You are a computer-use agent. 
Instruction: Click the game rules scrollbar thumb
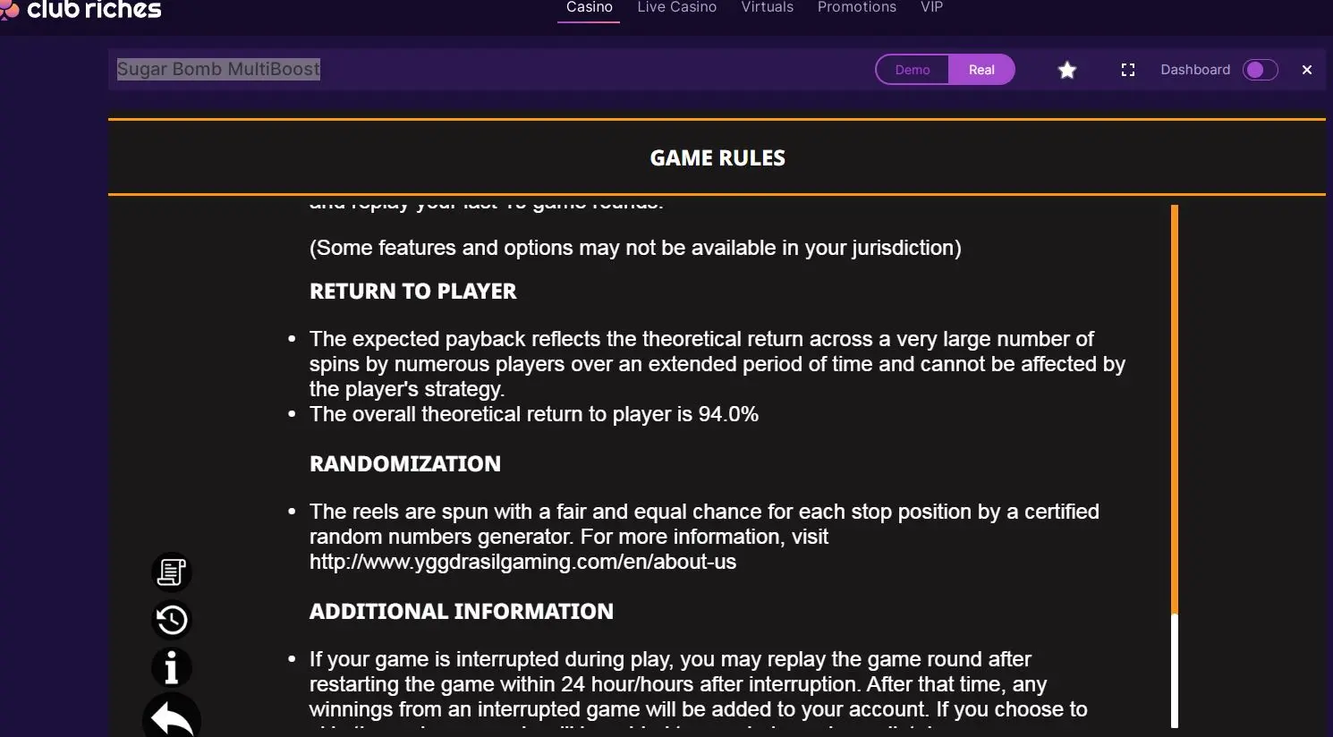(x=1175, y=410)
